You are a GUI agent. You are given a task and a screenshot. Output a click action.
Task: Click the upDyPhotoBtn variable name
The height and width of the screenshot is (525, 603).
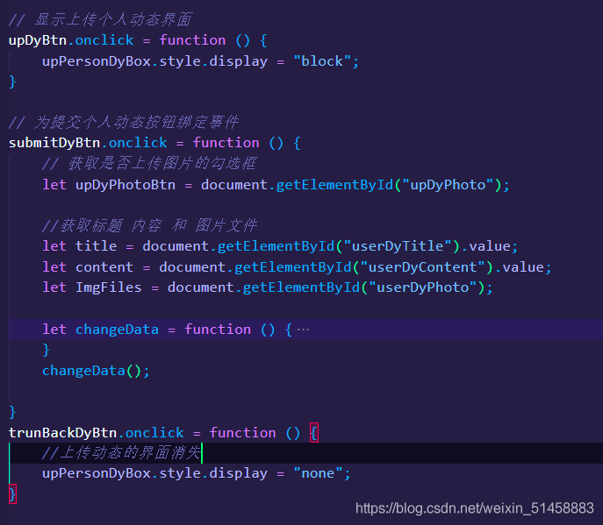(x=126, y=185)
